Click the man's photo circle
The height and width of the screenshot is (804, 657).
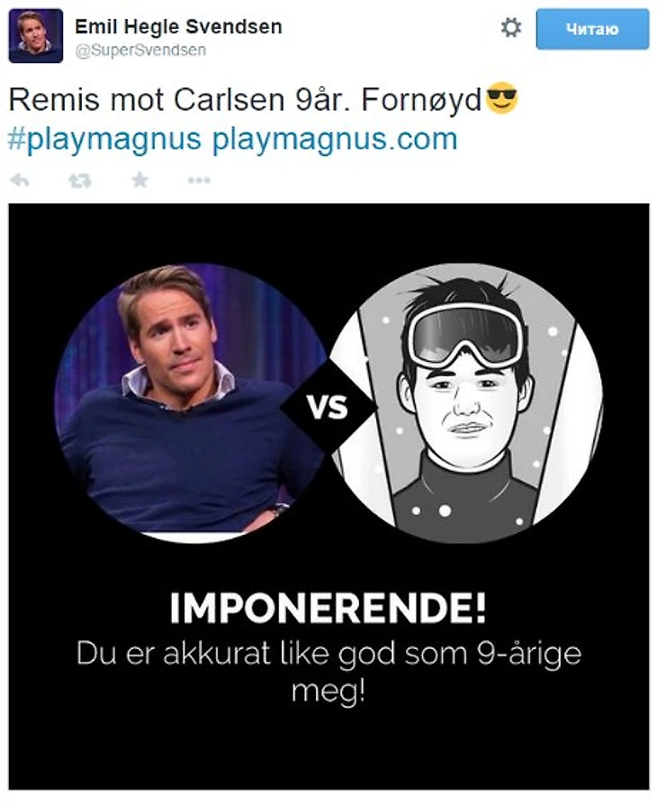(190, 403)
